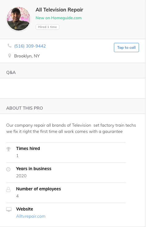Click the Brooklyn, NY location text

point(27,56)
